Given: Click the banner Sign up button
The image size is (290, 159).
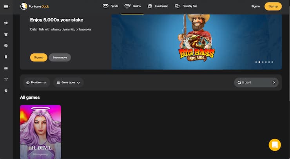Looking at the screenshot, I should (39, 57).
